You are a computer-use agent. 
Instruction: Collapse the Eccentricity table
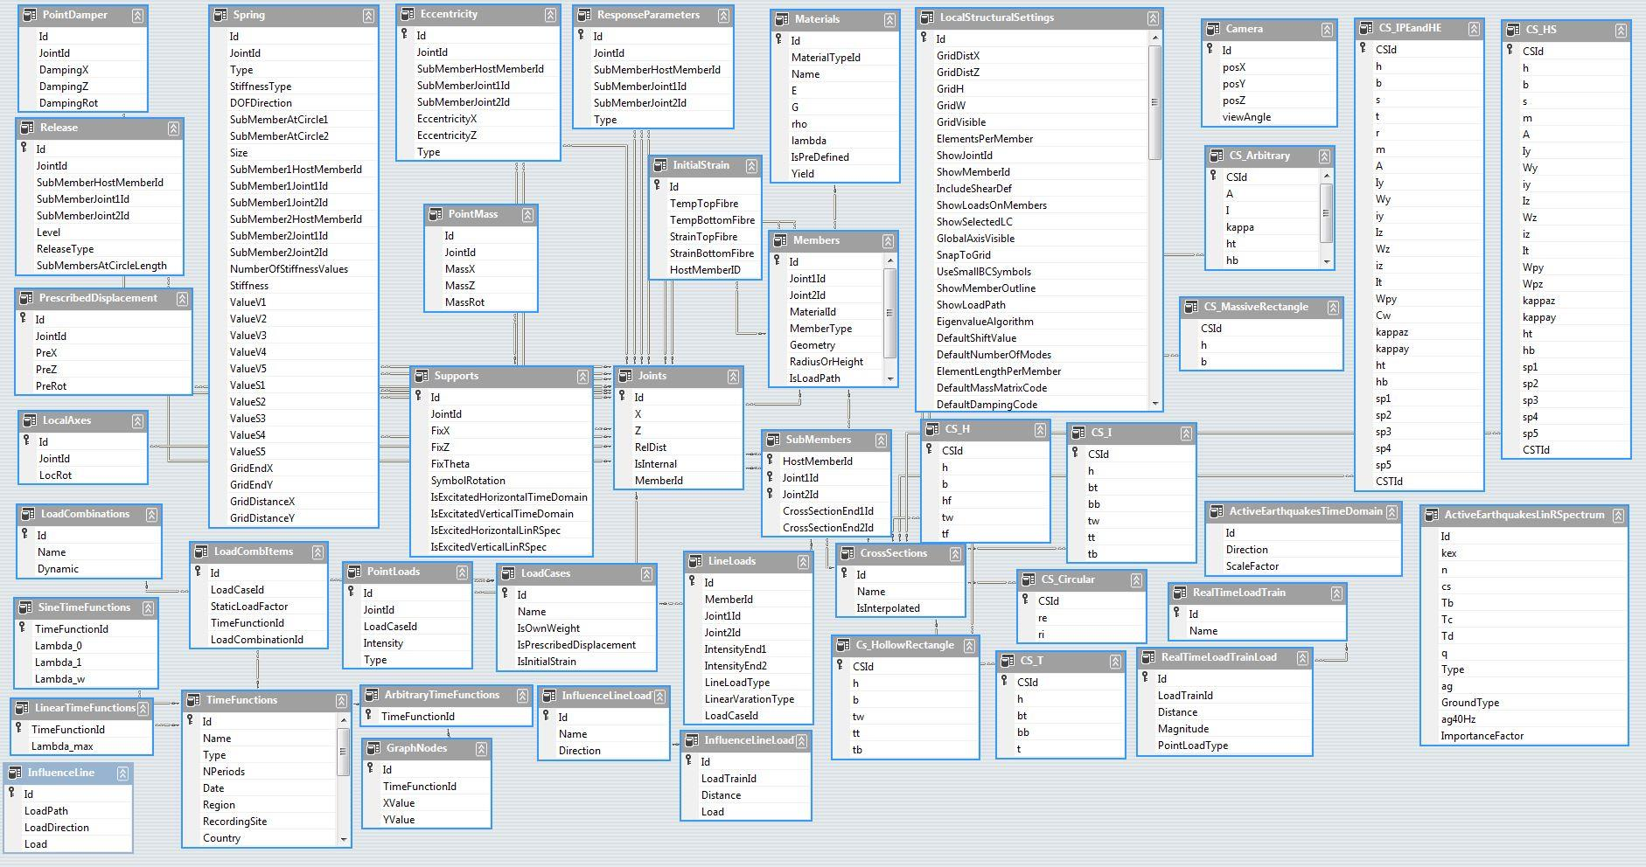pyautogui.click(x=550, y=15)
